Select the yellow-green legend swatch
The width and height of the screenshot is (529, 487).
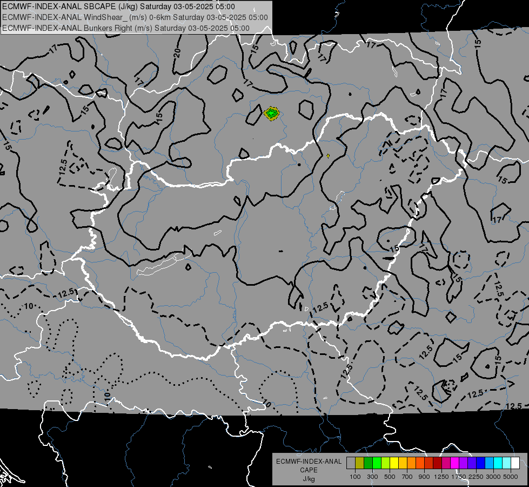click(386, 463)
